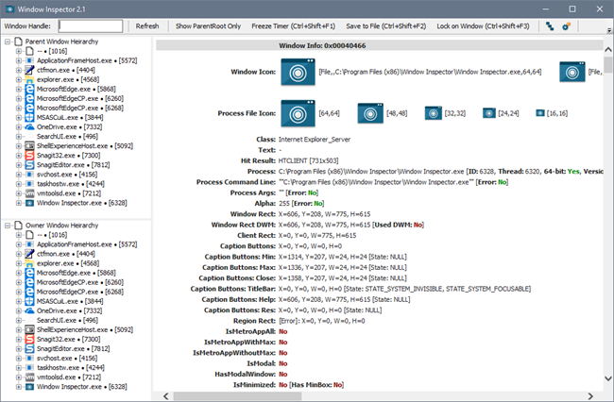Screen dimensions: 614x402
Task: Expand explorer.exe [4568] in Parent Window Hierarchy
Action: click(19, 79)
